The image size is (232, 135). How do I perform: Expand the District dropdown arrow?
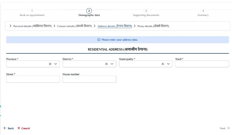click(x=112, y=64)
